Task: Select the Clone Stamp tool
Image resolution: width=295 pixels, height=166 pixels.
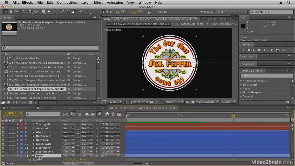Action: pos(68,12)
